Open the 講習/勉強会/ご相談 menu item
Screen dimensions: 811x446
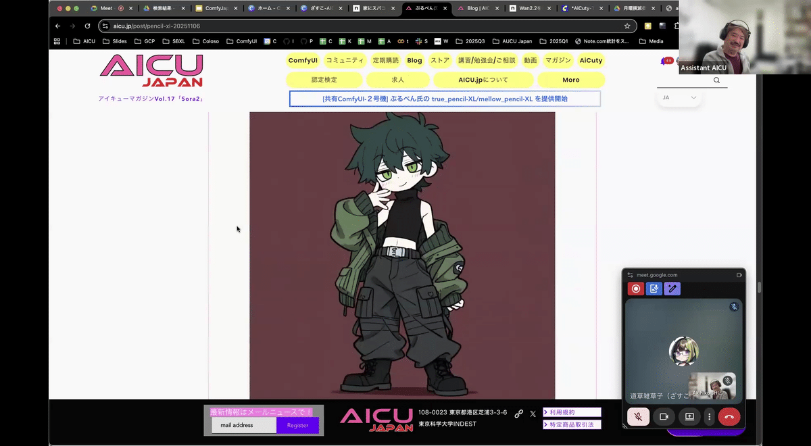(487, 60)
